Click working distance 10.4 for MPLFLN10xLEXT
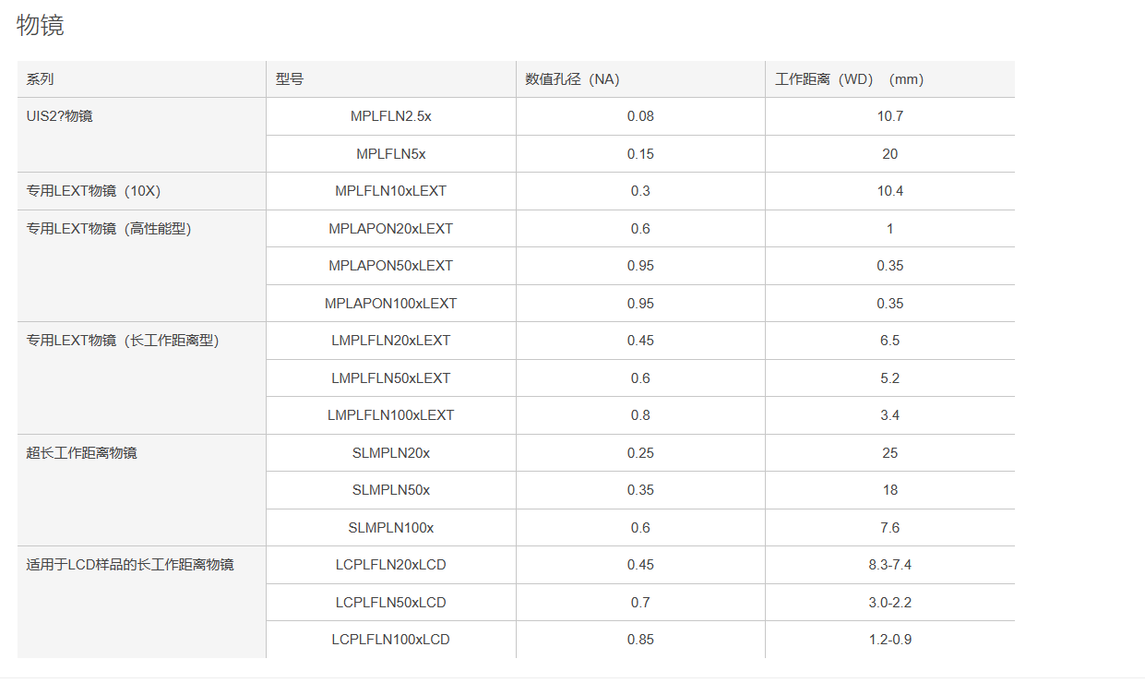 point(889,191)
